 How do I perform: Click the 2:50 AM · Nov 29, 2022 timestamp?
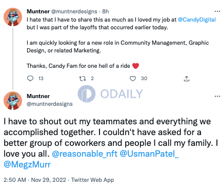35,180
